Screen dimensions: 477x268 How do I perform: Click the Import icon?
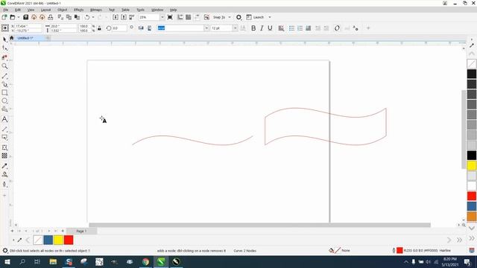[x=116, y=17]
